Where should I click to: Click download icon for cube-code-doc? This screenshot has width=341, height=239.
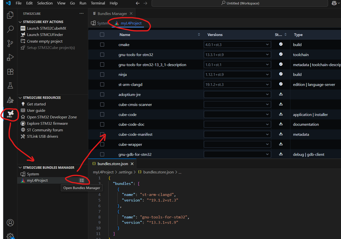(281, 124)
